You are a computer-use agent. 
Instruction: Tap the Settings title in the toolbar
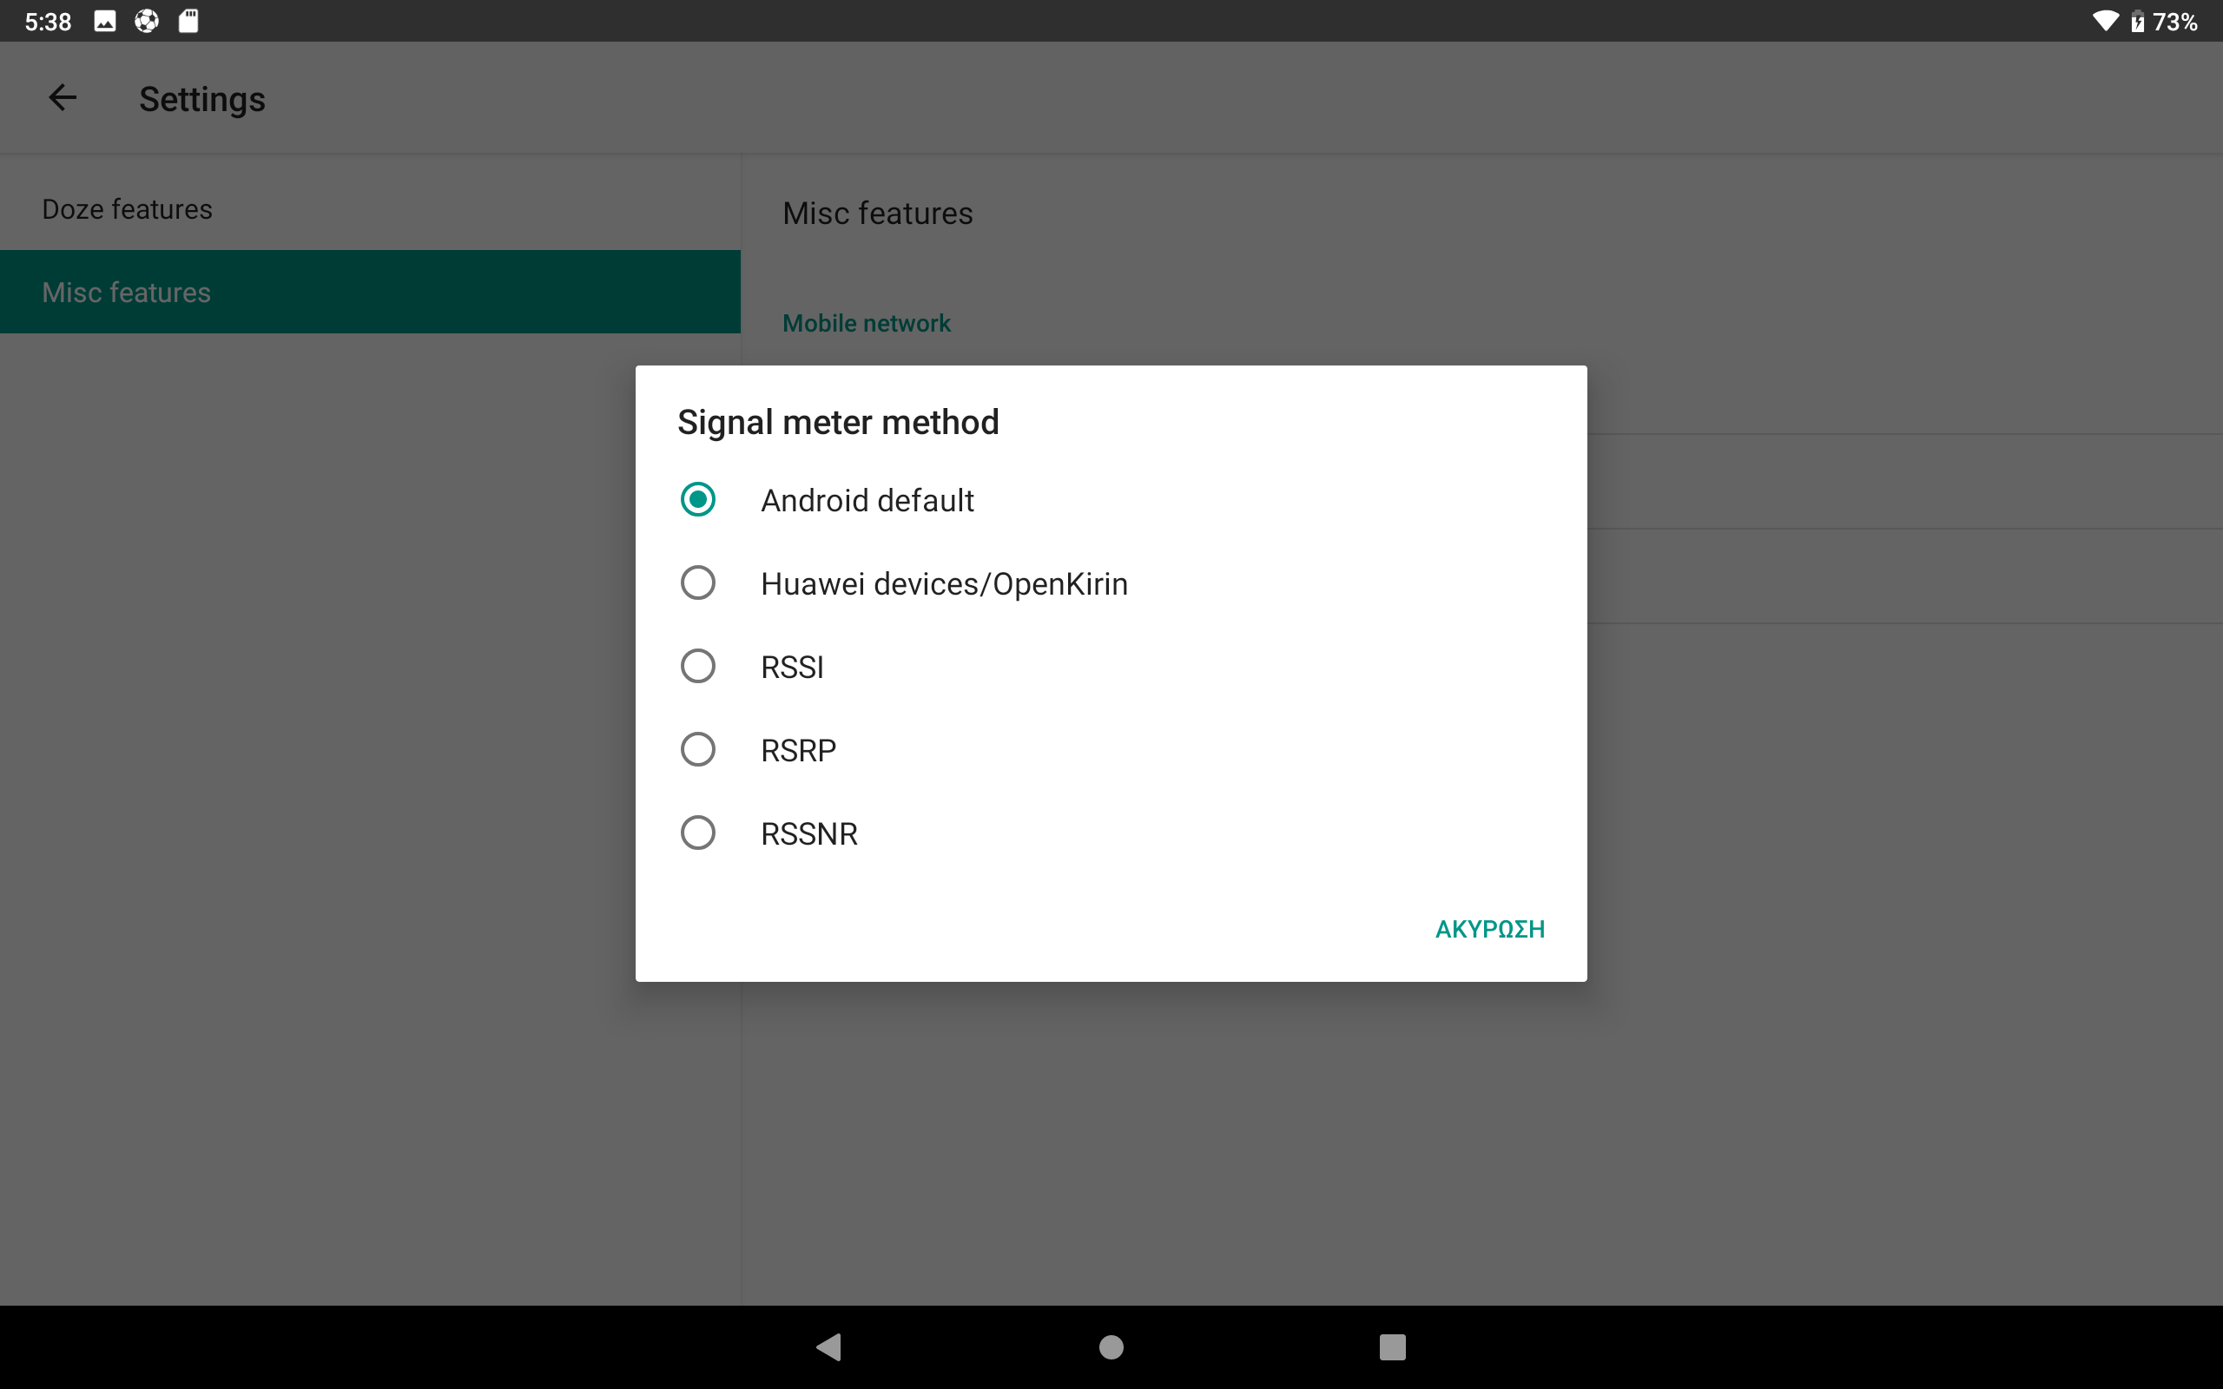[202, 99]
